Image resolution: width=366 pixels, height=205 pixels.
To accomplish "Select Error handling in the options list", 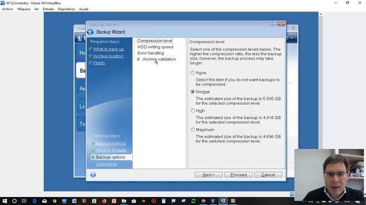I will [151, 53].
